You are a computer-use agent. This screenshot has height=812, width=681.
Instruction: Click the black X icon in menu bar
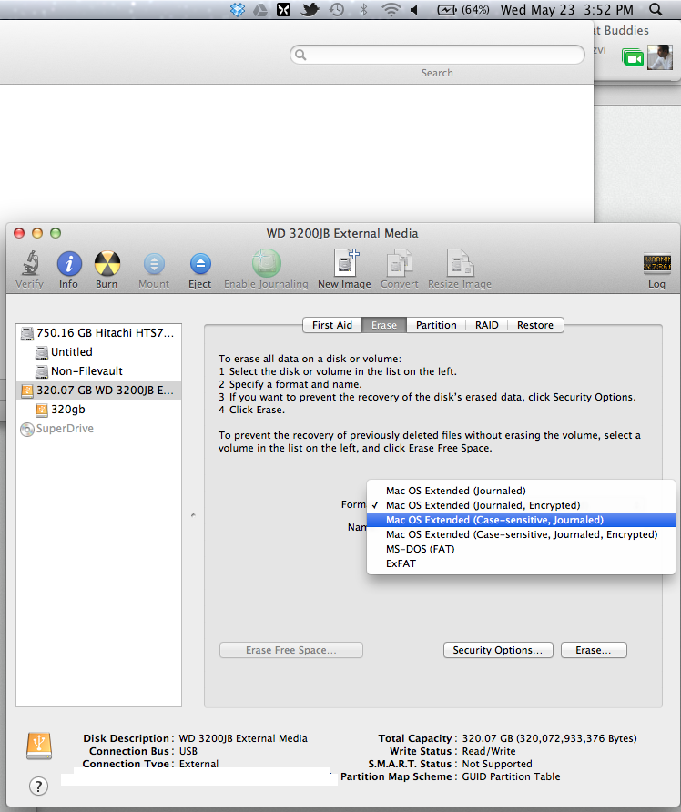coord(284,9)
